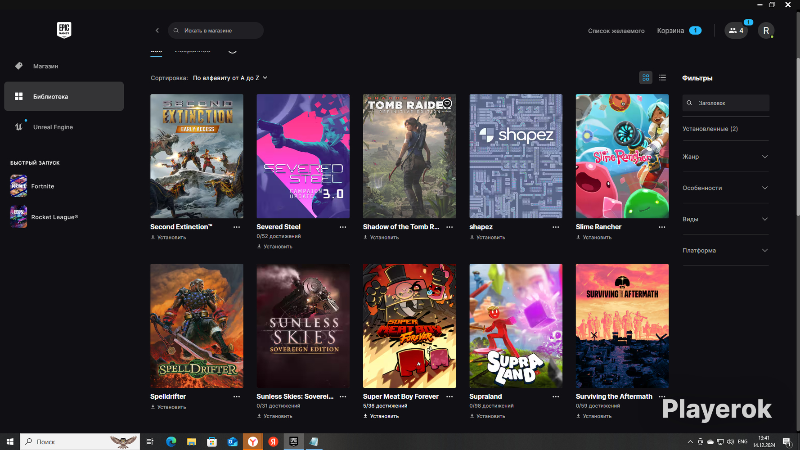Open Microsoft Edge from taskbar

coord(171,442)
